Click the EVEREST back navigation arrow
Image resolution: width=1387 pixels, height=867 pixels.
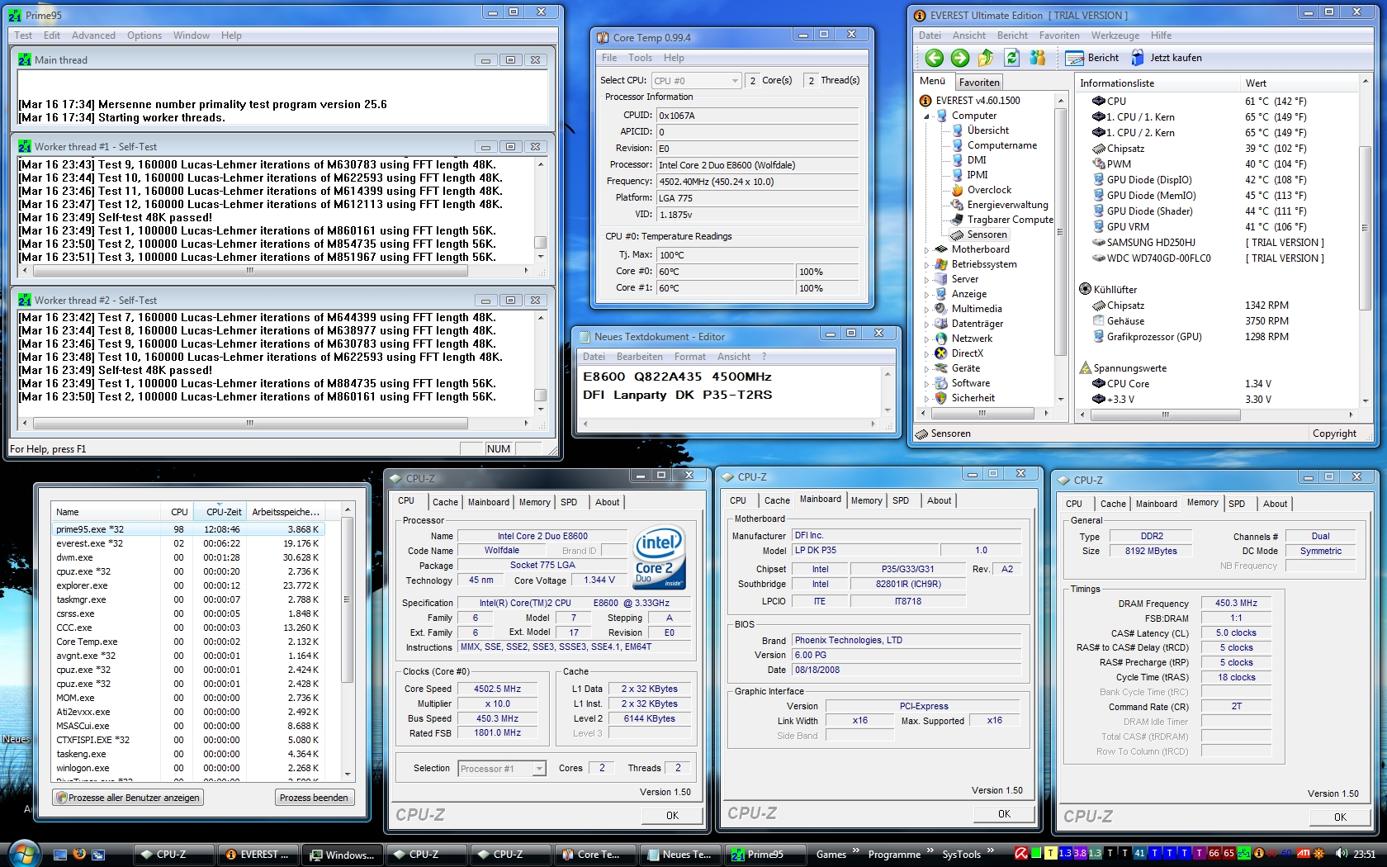coord(934,58)
